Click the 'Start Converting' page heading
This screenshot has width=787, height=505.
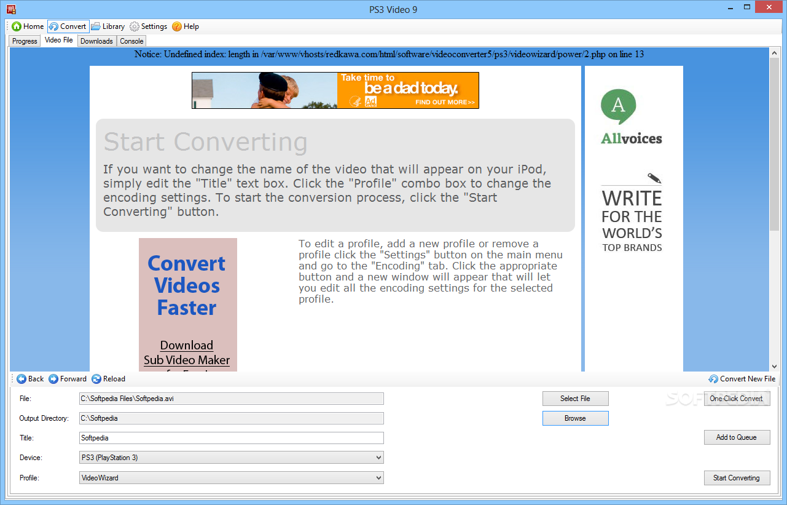[x=205, y=142]
